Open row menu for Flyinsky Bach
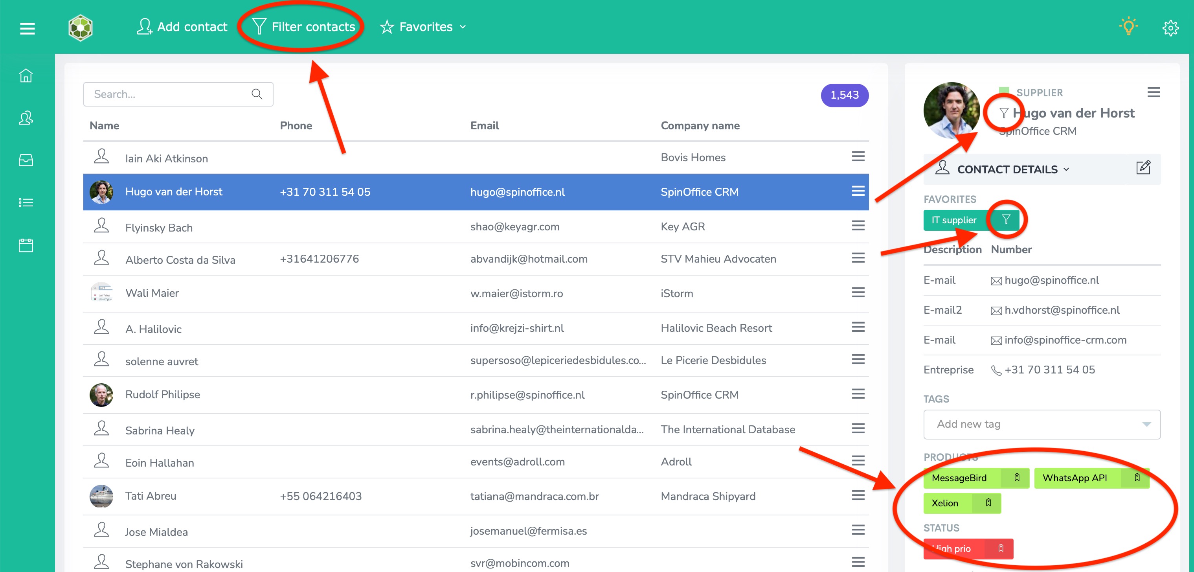Image resolution: width=1194 pixels, height=572 pixels. coord(858,225)
